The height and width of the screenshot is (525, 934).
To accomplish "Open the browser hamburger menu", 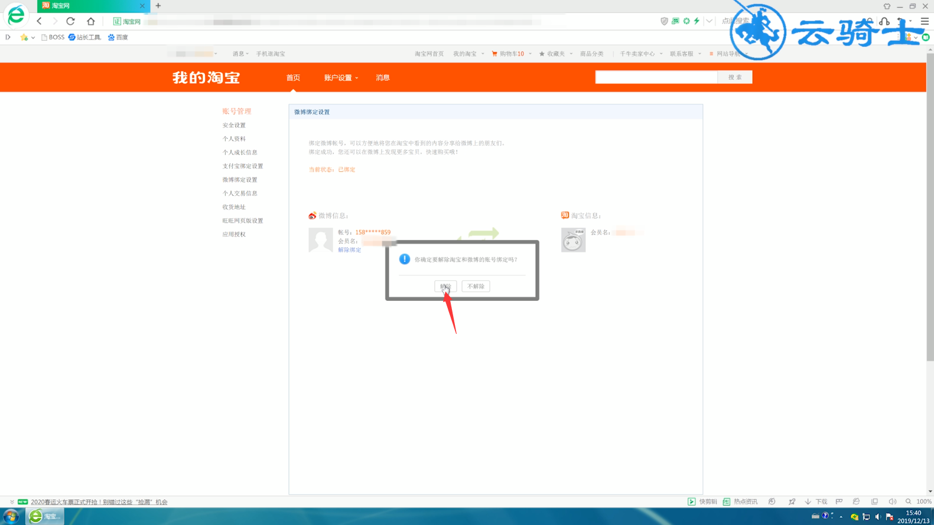I will pyautogui.click(x=925, y=21).
